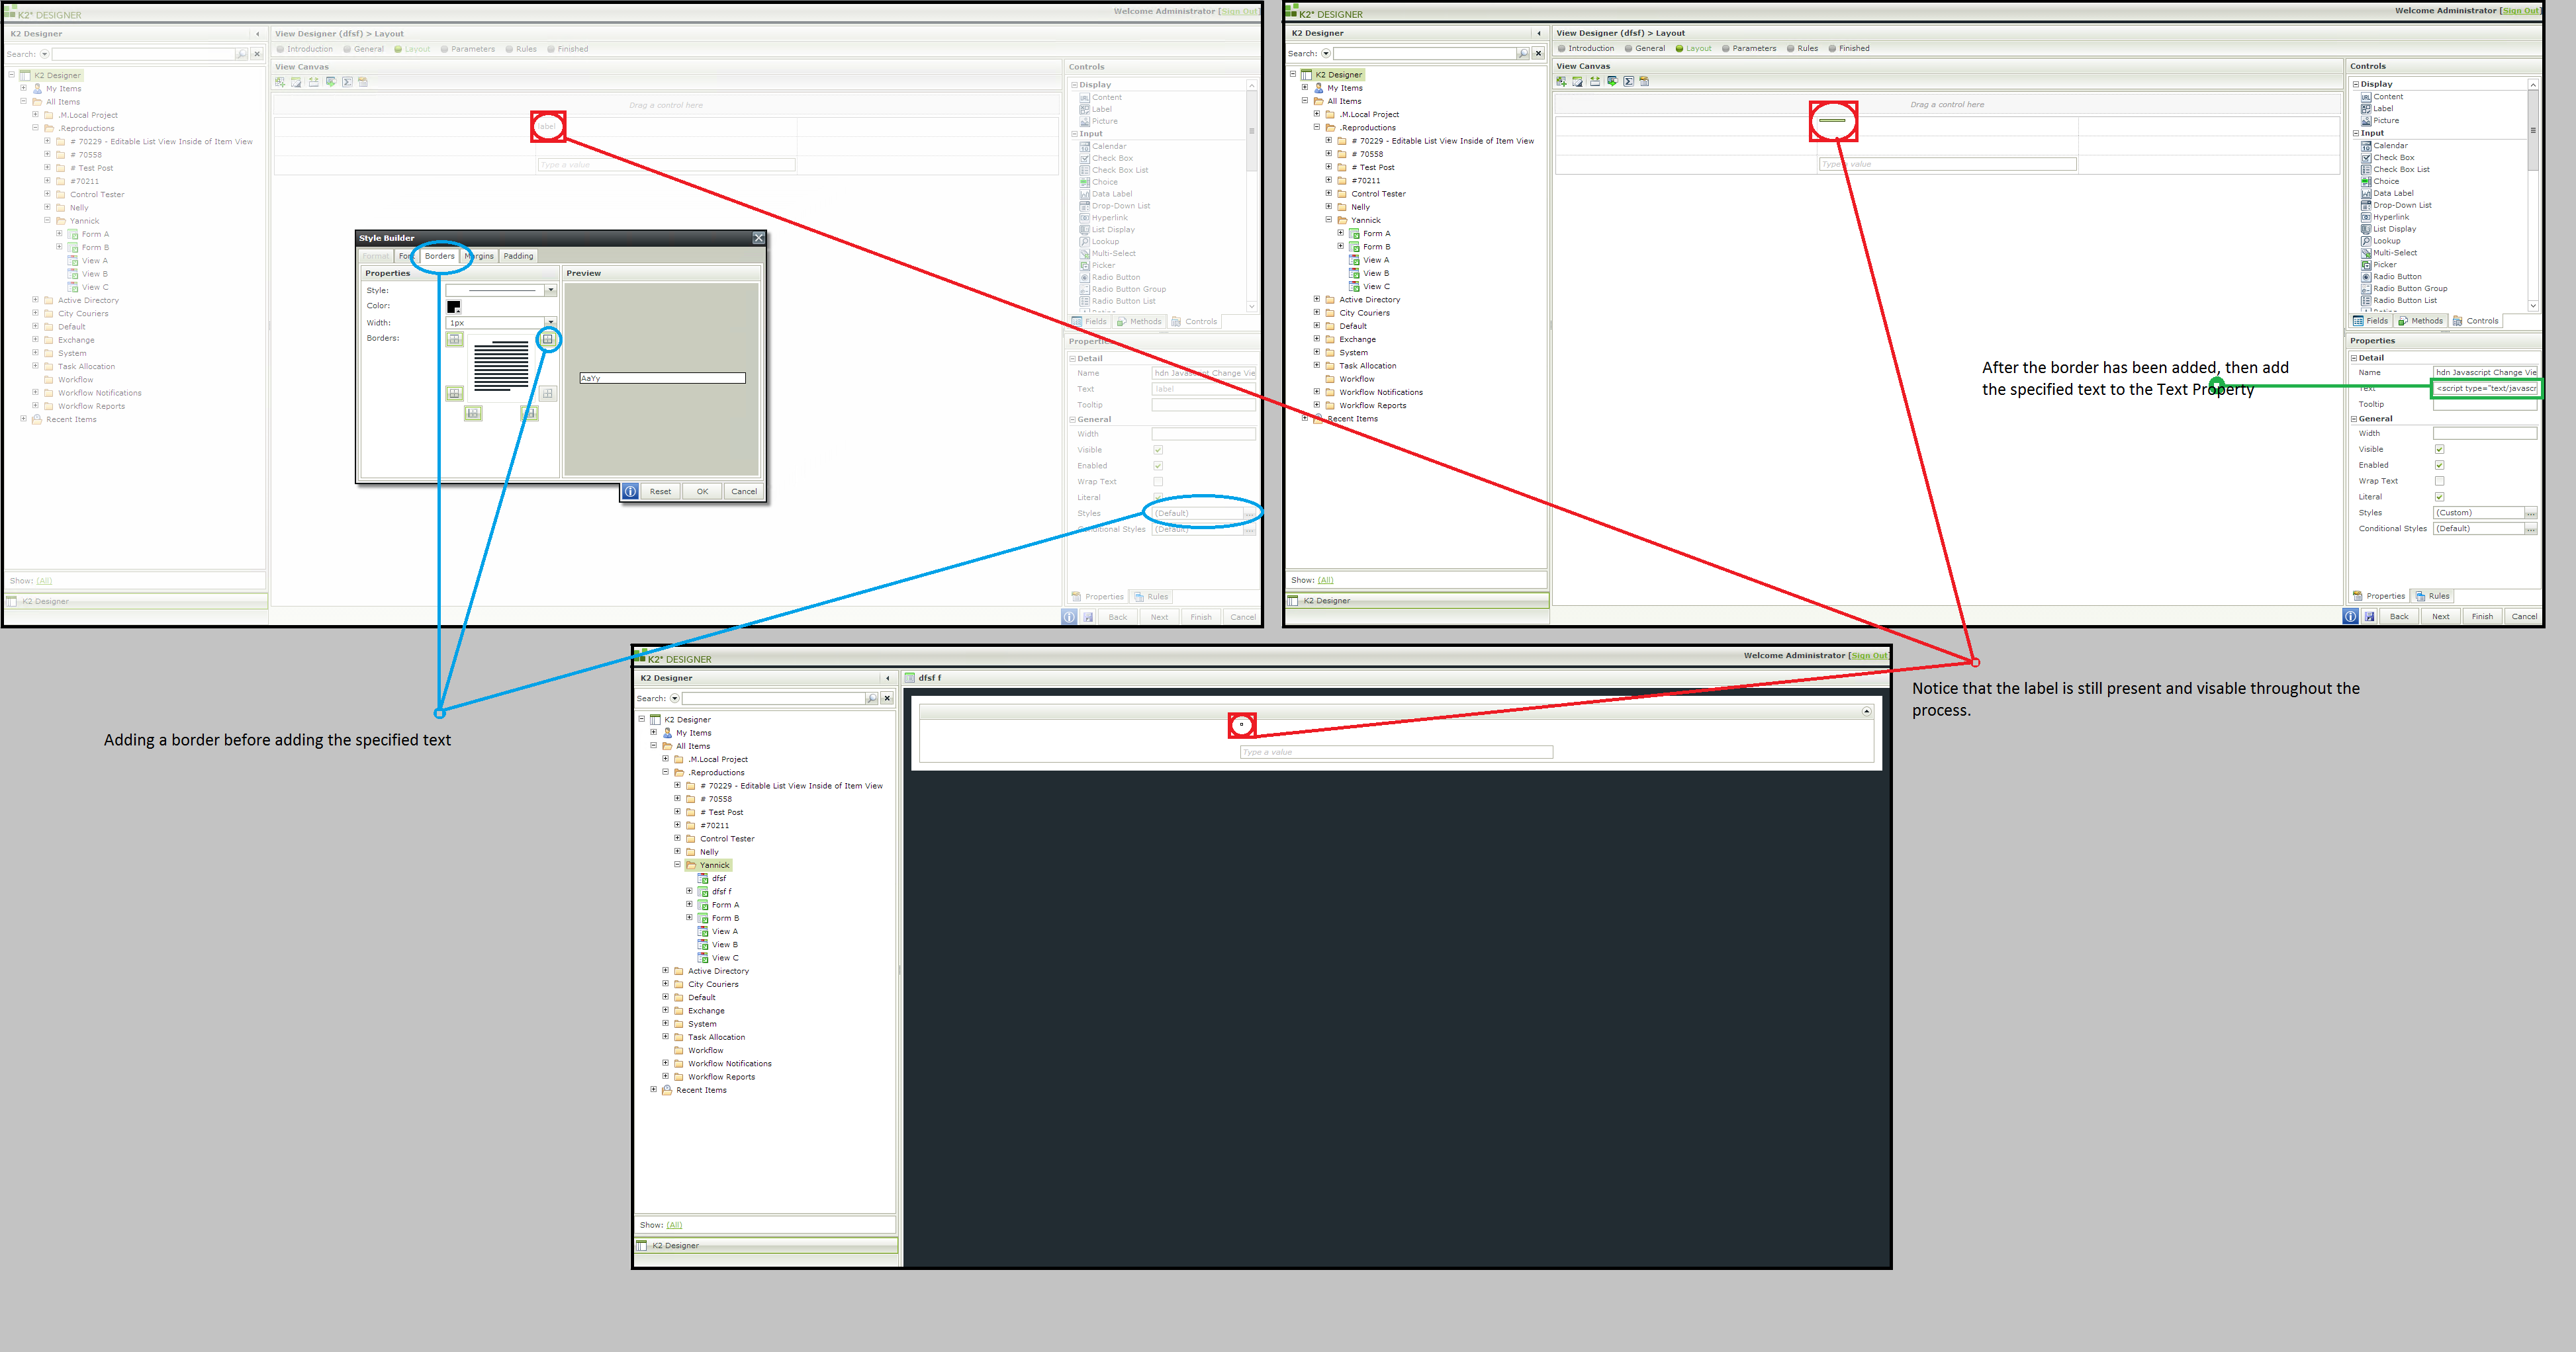This screenshot has height=1352, width=2576.
Task: Collapse the Display group in right window Controls
Action: click(x=2356, y=85)
